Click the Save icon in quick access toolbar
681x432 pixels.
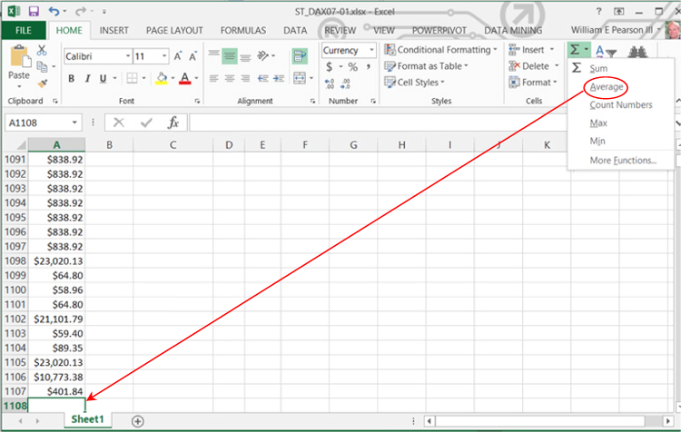tap(34, 11)
